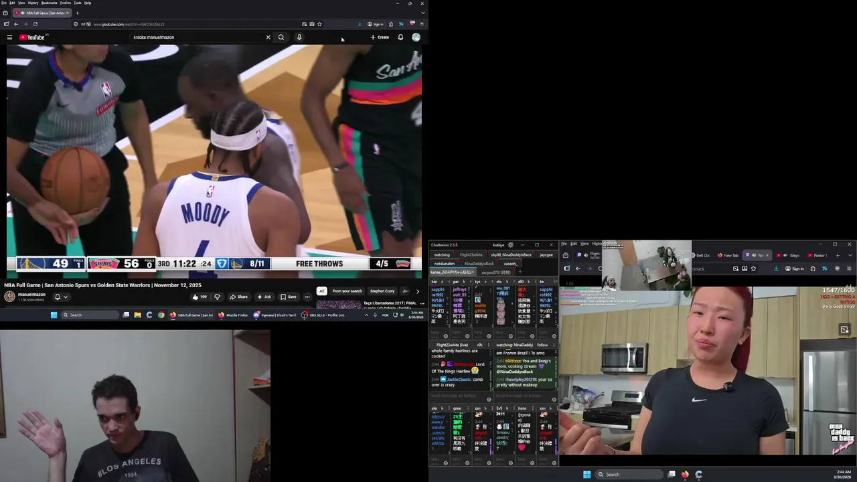Go back in the left Firefox window
Screen dimensions: 857x482
click(15, 24)
